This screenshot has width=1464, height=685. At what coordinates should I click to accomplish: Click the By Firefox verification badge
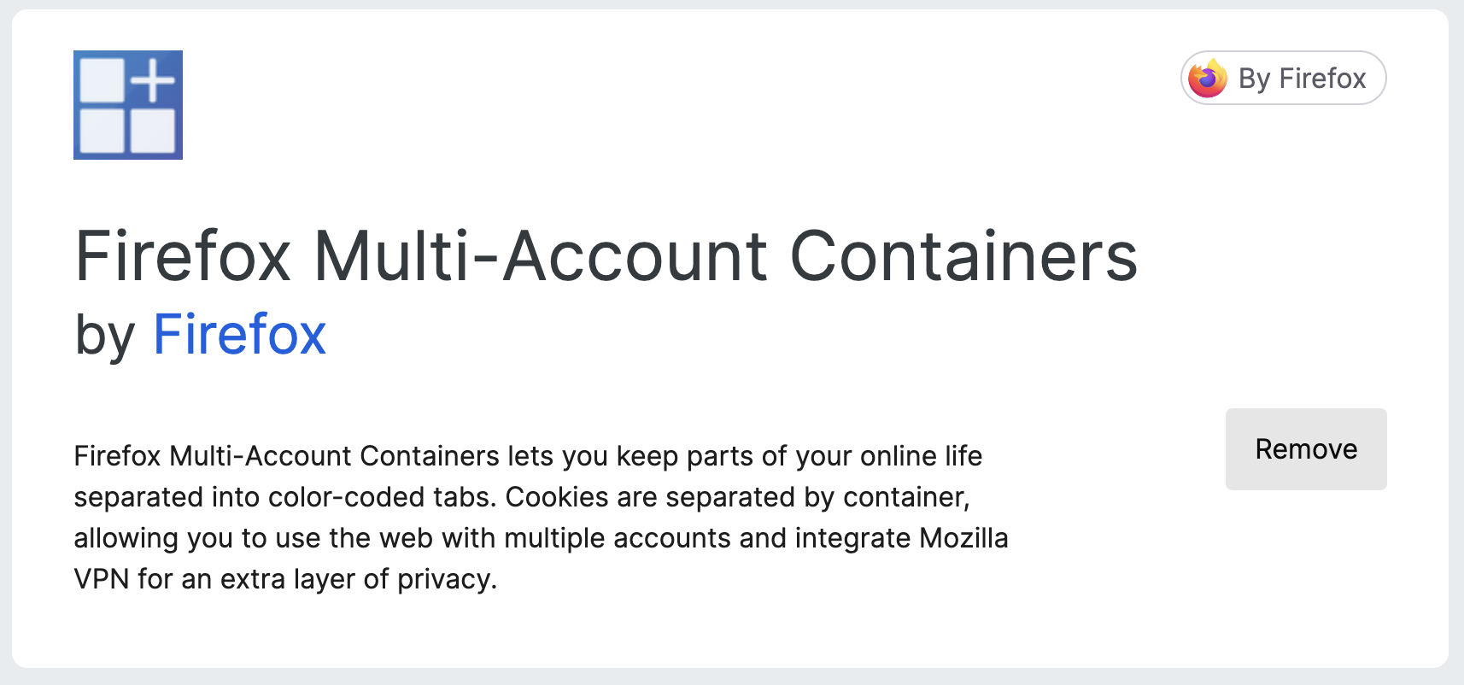coord(1284,79)
